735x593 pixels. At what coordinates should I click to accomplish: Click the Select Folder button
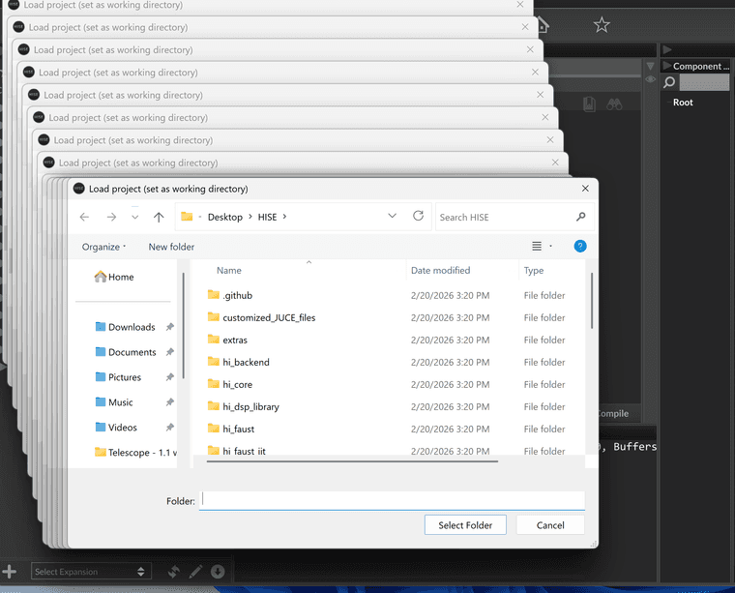465,525
